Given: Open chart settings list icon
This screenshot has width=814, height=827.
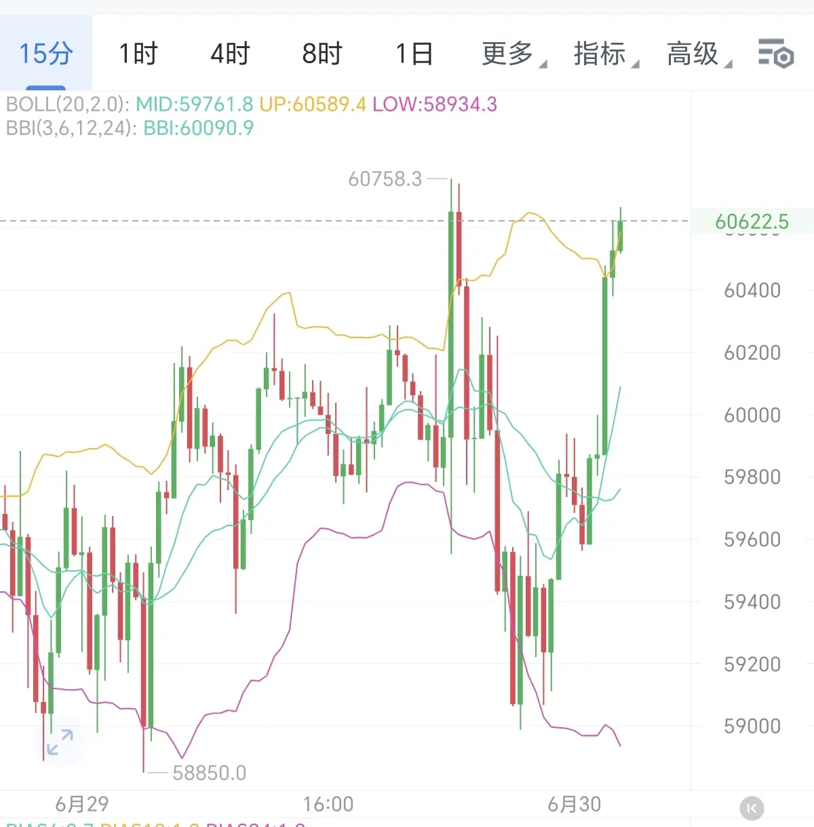Looking at the screenshot, I should (775, 53).
